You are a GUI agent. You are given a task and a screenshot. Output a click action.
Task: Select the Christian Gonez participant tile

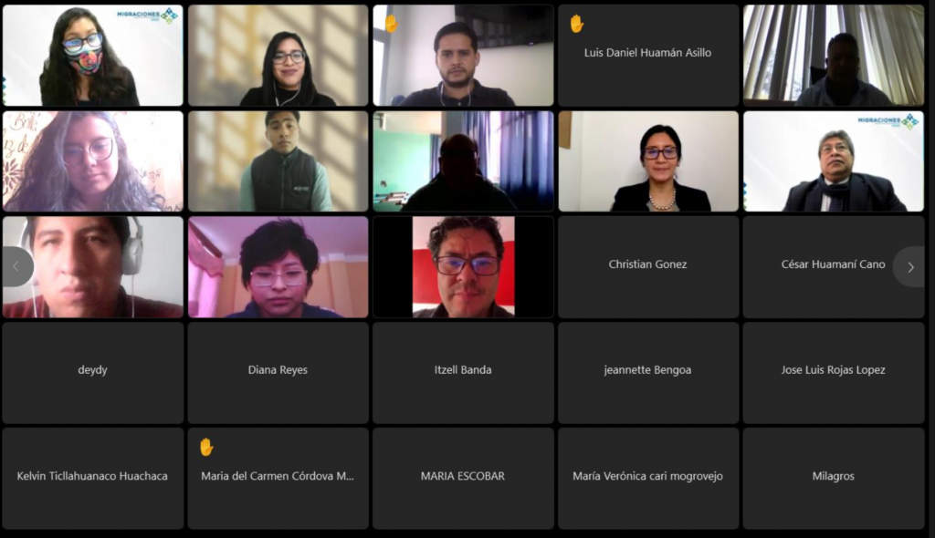648,266
